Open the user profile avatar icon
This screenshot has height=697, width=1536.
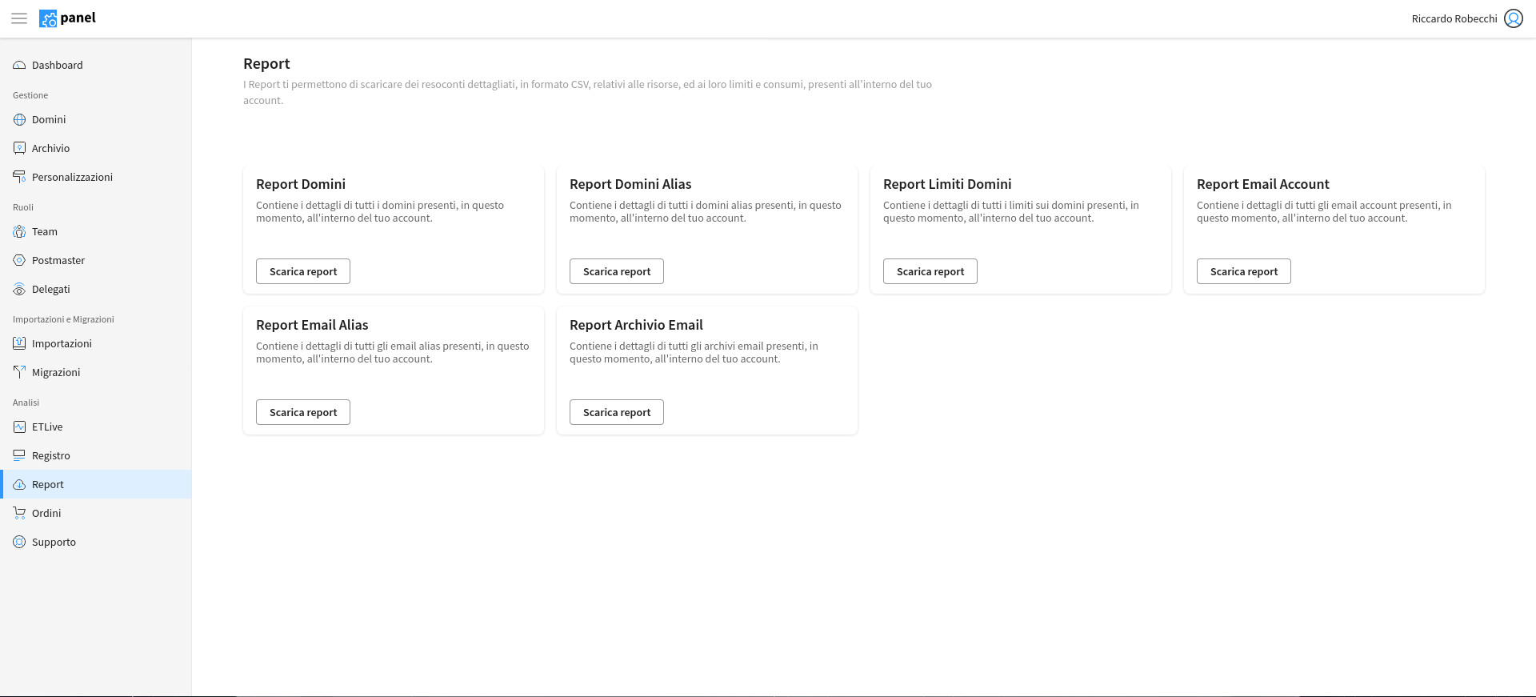(1514, 18)
